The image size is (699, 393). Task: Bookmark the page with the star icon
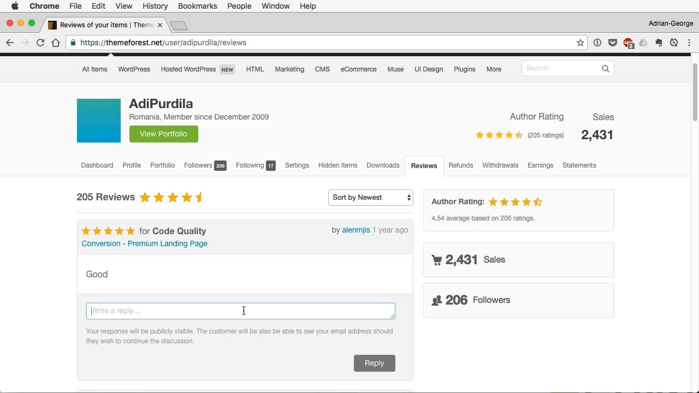pos(580,43)
